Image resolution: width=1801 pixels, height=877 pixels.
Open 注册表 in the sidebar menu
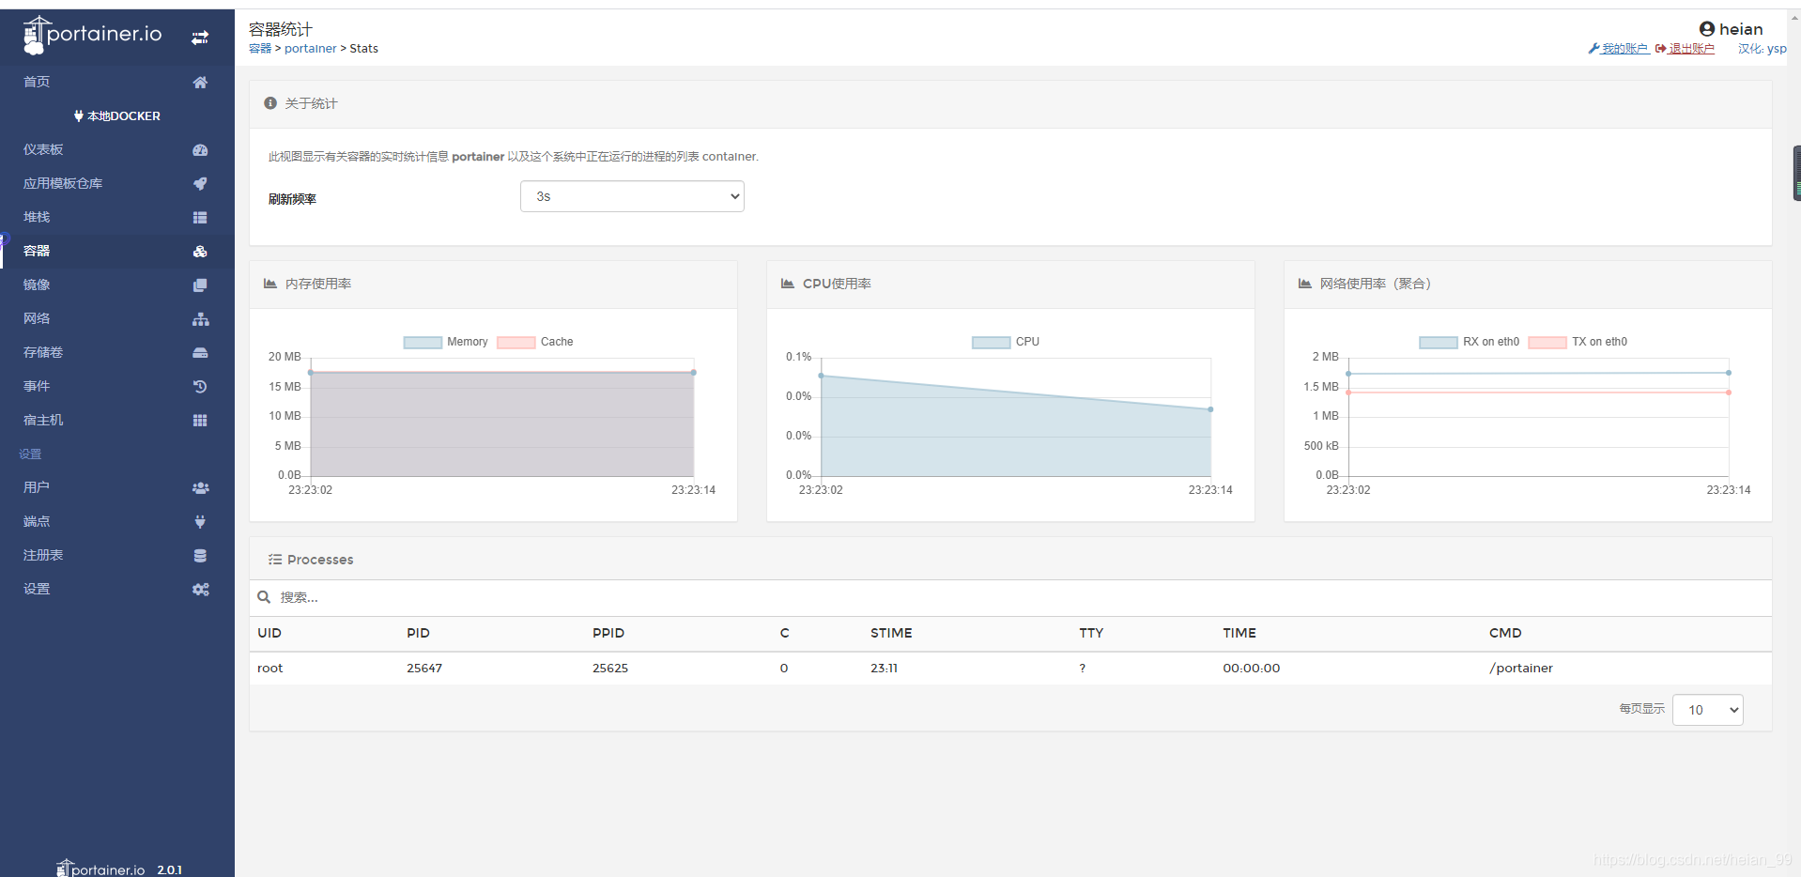(x=43, y=555)
